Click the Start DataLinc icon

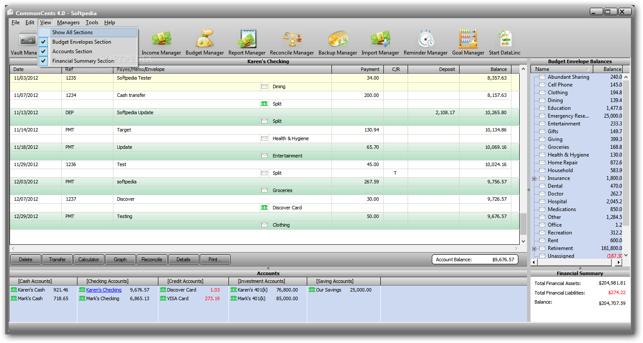point(505,39)
